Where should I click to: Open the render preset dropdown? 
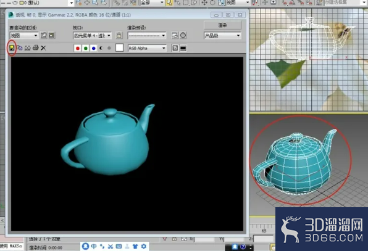147,36
